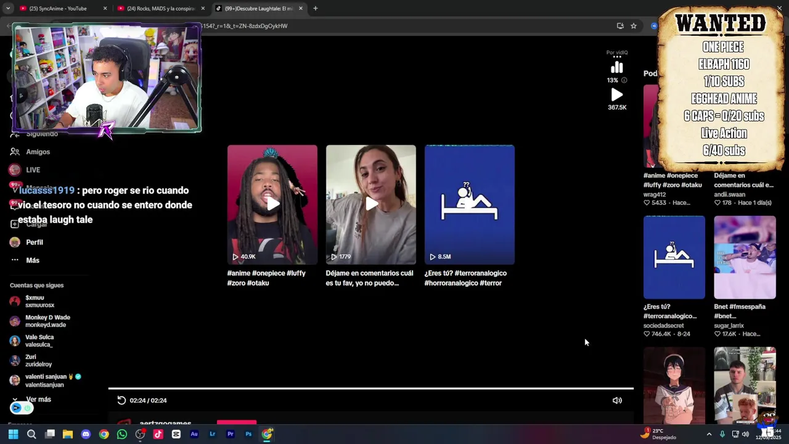Screen dimensions: 789x444
Task: Open the sugar_larrix author link
Action: point(729,326)
